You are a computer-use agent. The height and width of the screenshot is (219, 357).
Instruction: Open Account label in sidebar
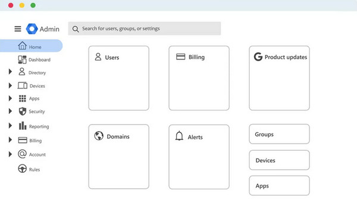pyautogui.click(x=37, y=154)
